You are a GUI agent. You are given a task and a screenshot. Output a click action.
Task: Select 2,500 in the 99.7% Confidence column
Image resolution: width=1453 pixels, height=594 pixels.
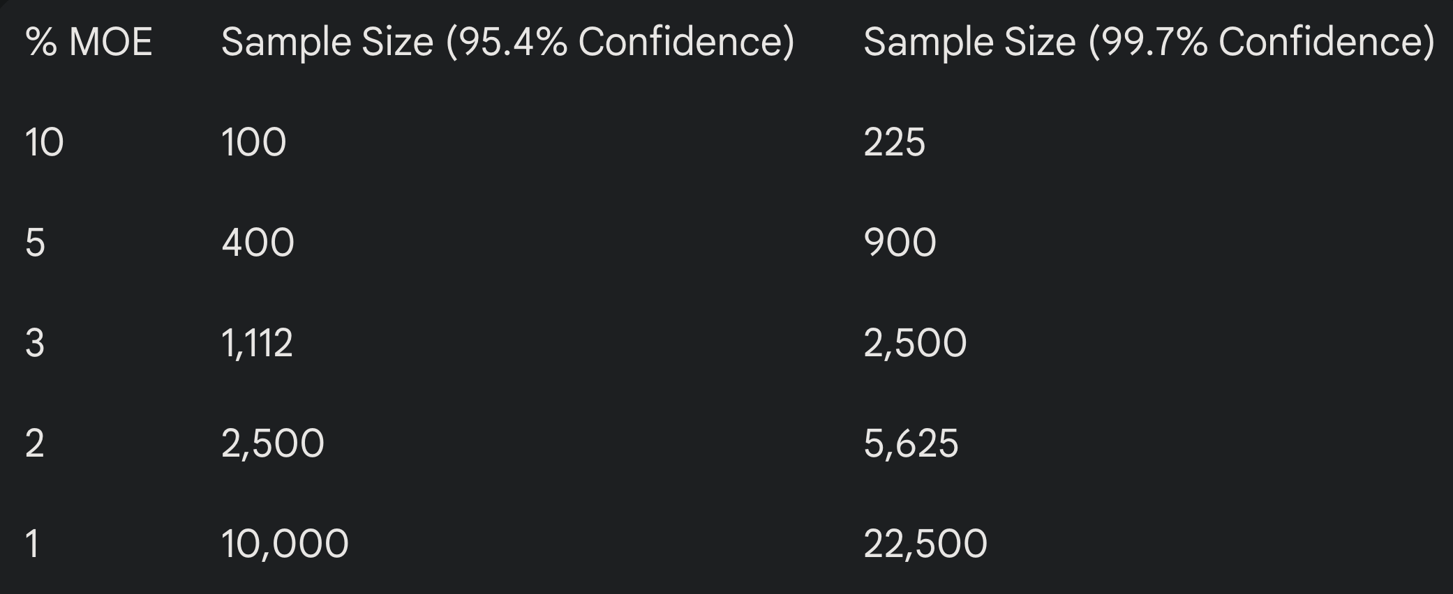pyautogui.click(x=915, y=344)
